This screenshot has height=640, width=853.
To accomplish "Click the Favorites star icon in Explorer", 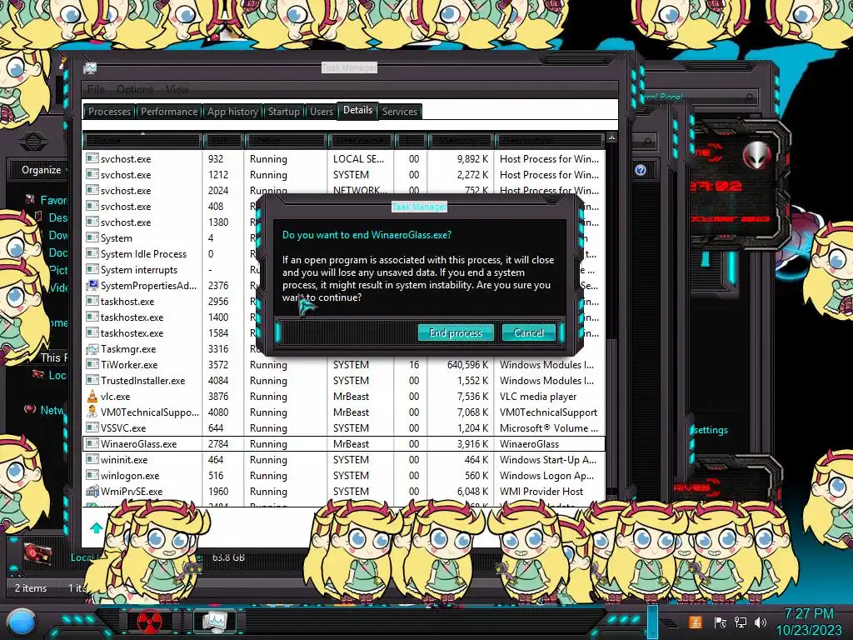I will pyautogui.click(x=29, y=200).
